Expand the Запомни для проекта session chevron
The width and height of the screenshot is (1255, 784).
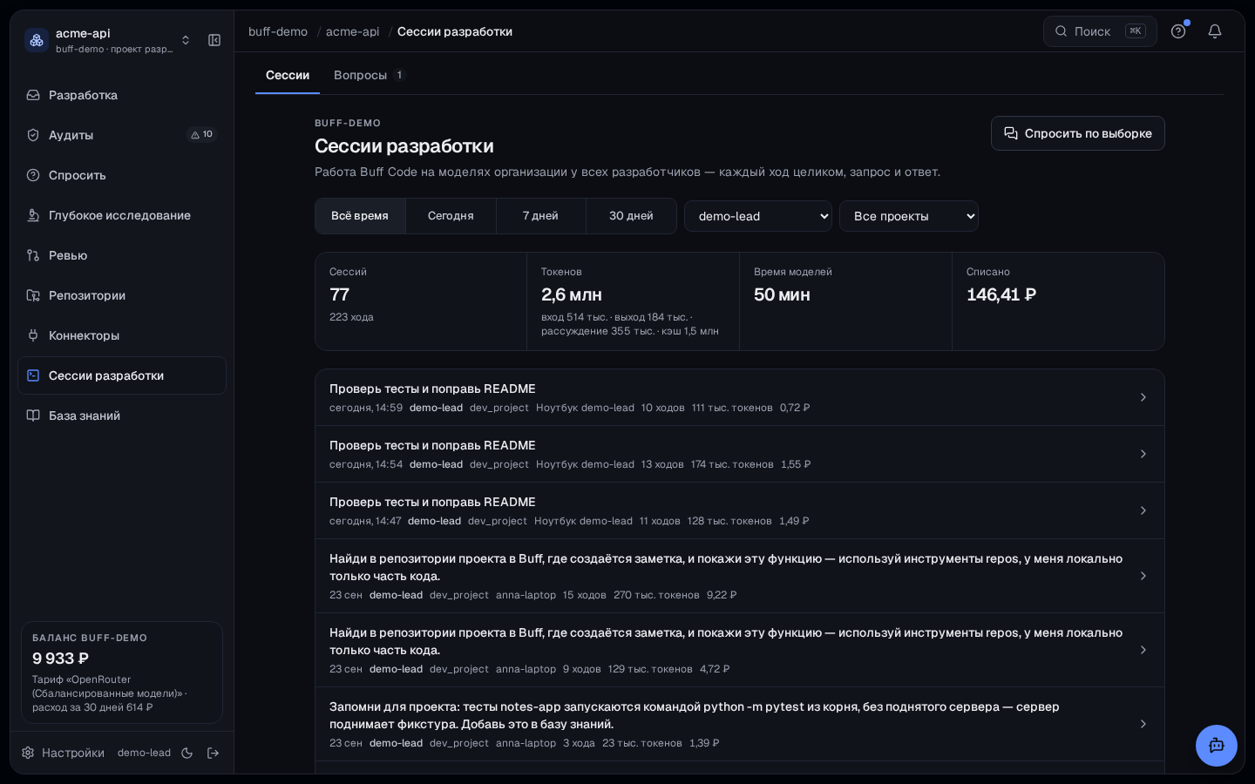pyautogui.click(x=1143, y=724)
